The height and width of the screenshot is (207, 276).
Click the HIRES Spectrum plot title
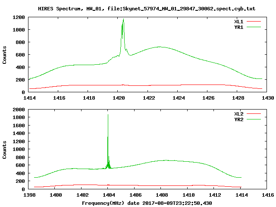(147, 9)
